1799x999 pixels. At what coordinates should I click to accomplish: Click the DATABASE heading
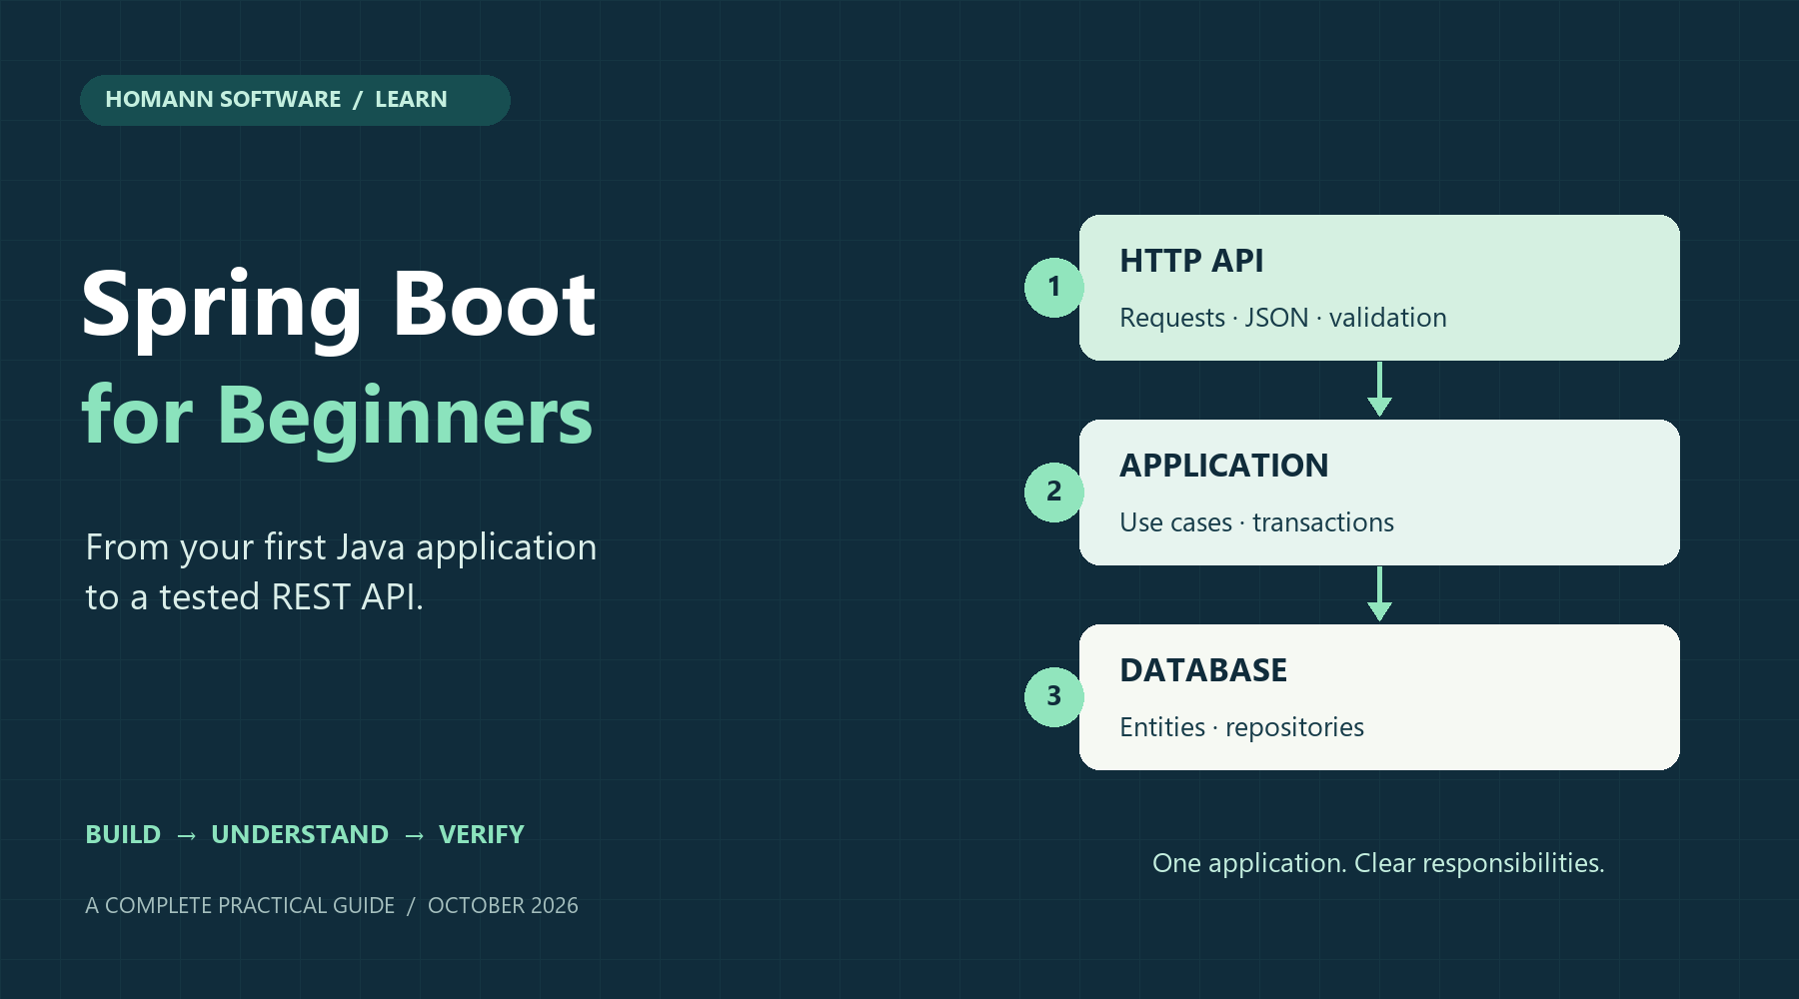click(1203, 670)
